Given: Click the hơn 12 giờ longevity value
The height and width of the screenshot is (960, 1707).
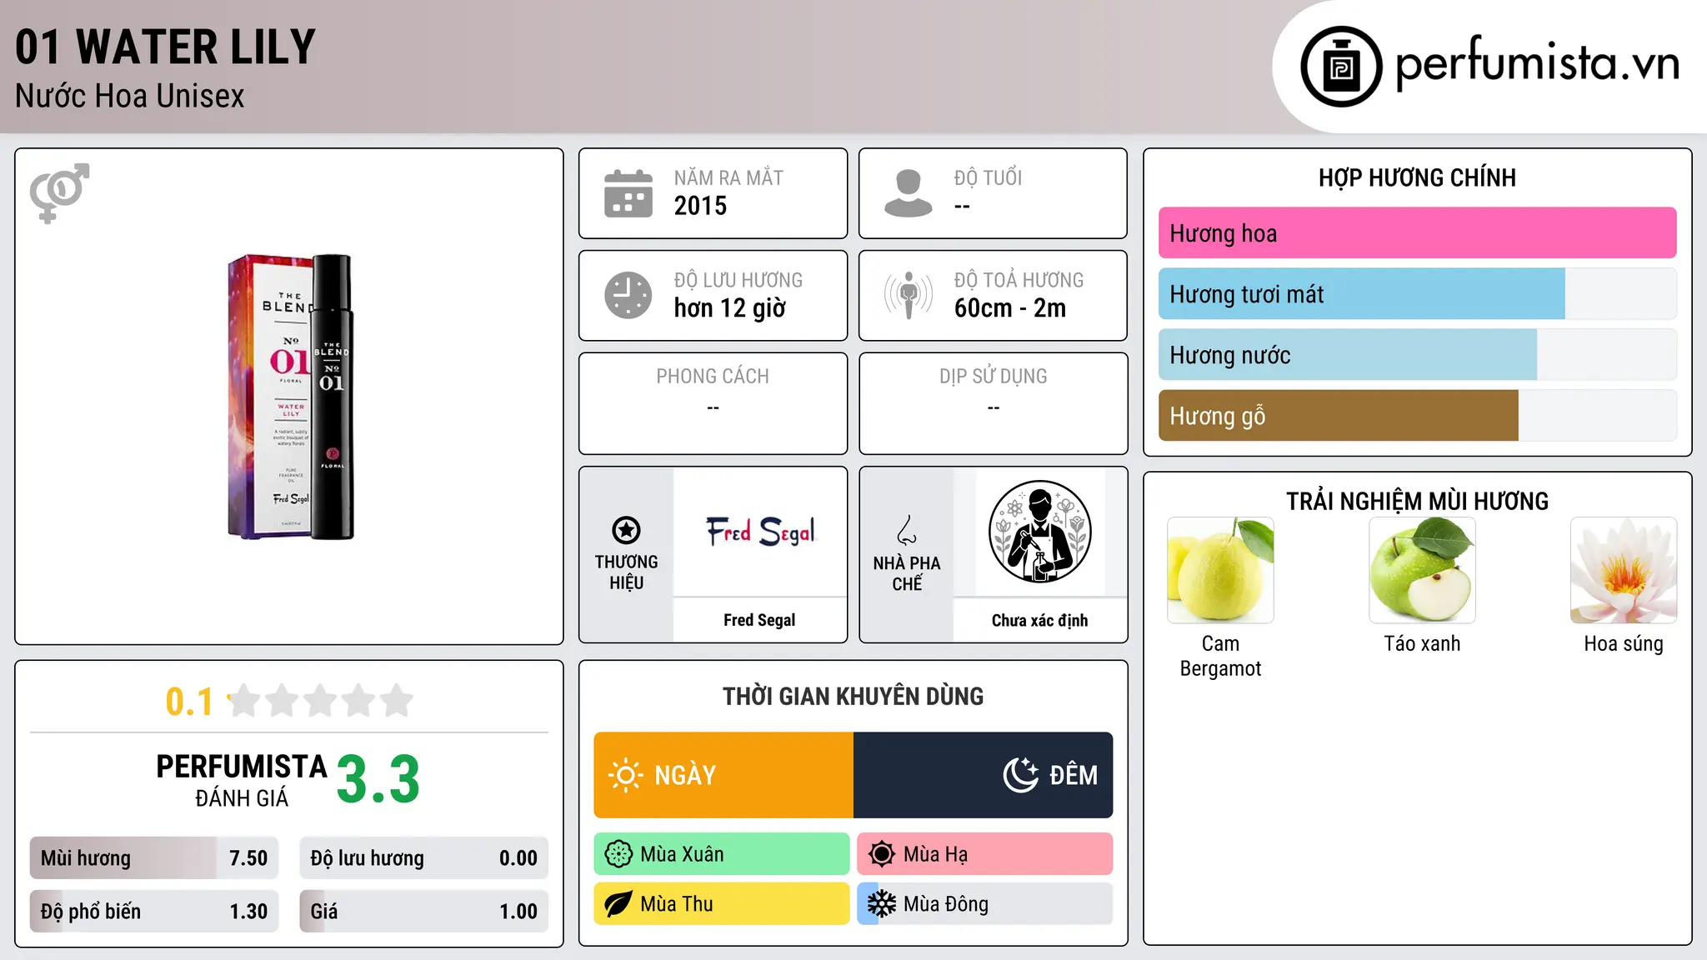Looking at the screenshot, I should [730, 308].
